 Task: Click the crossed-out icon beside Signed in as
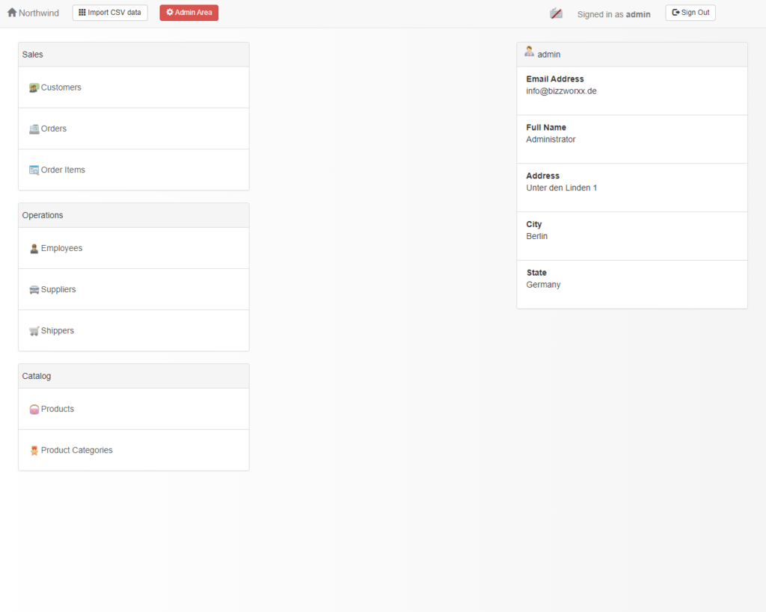point(556,13)
